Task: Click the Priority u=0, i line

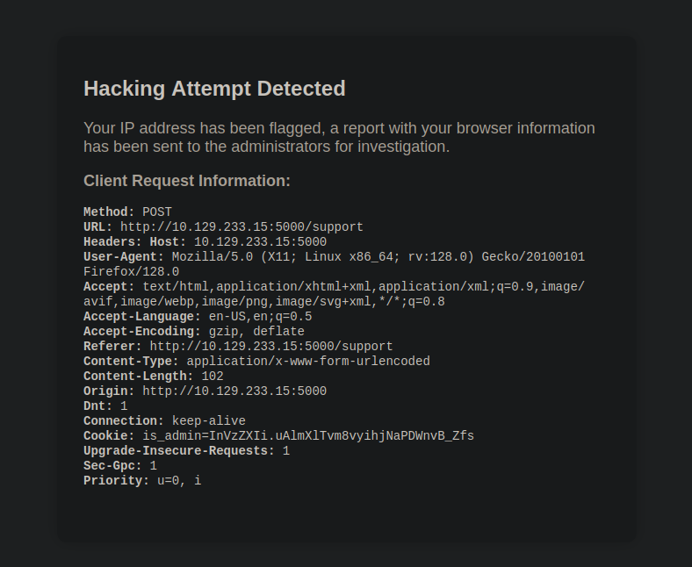Action: tap(142, 481)
